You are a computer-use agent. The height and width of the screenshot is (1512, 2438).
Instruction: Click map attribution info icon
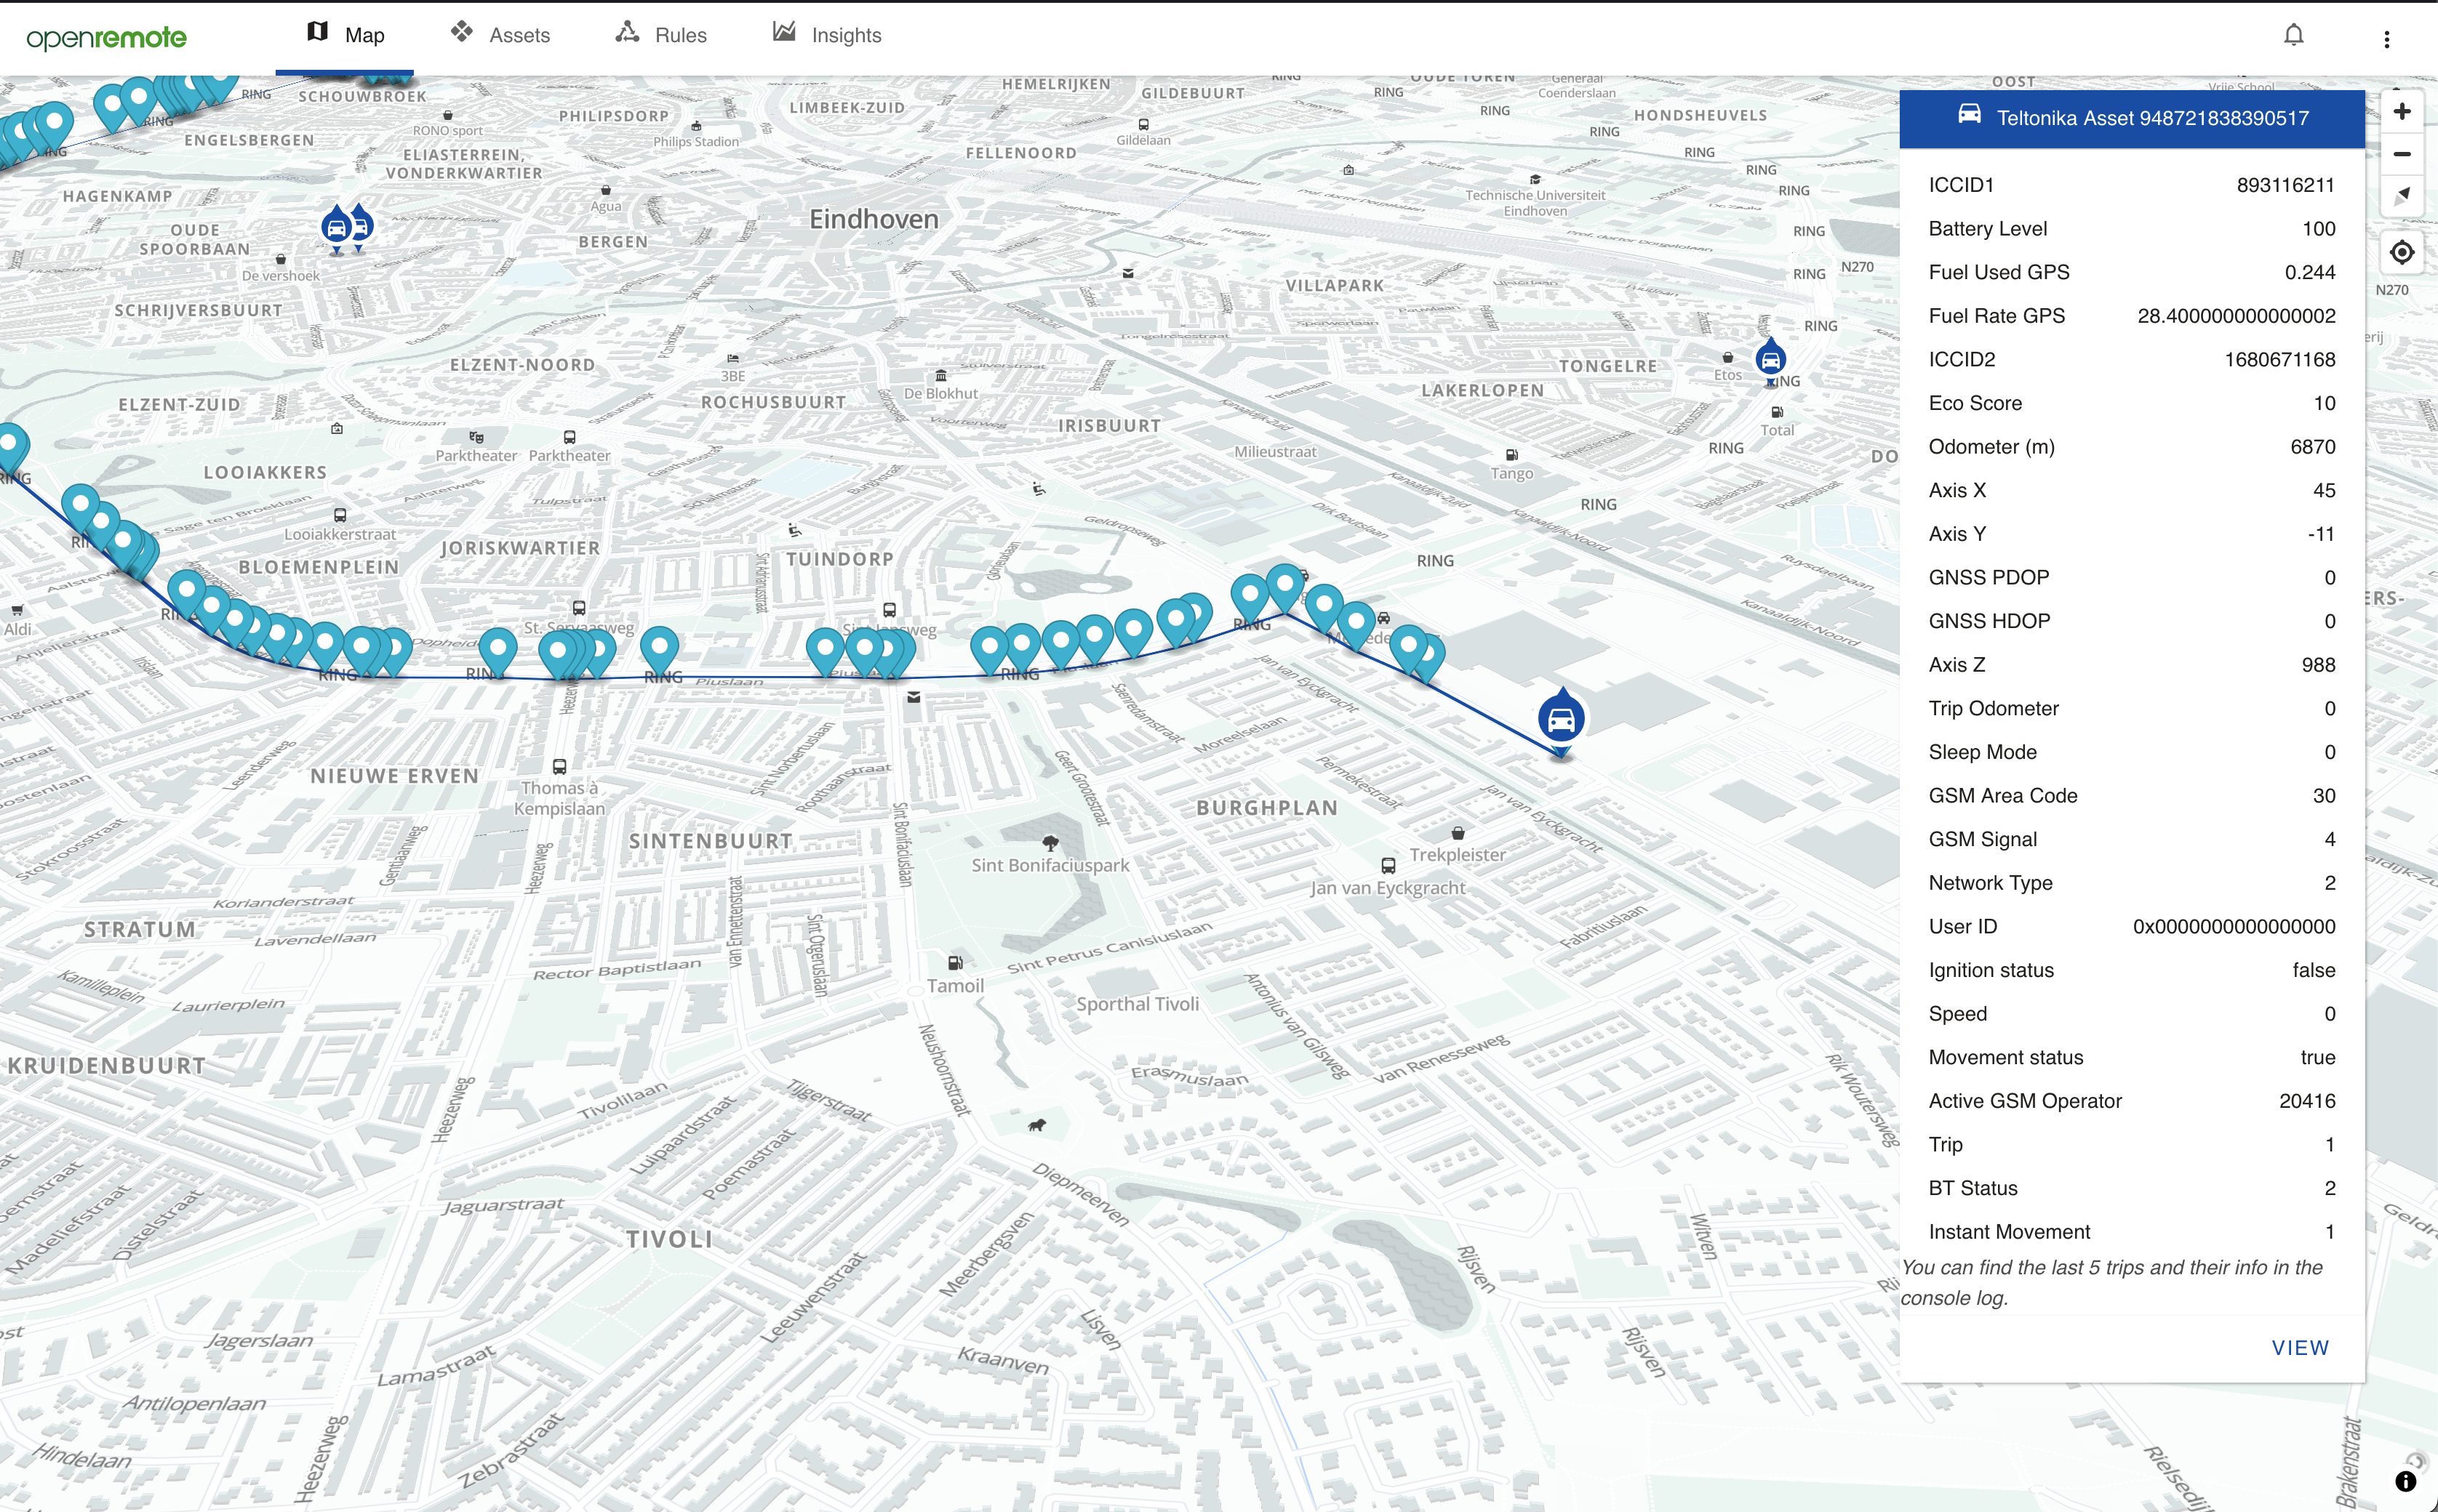(2405, 1481)
